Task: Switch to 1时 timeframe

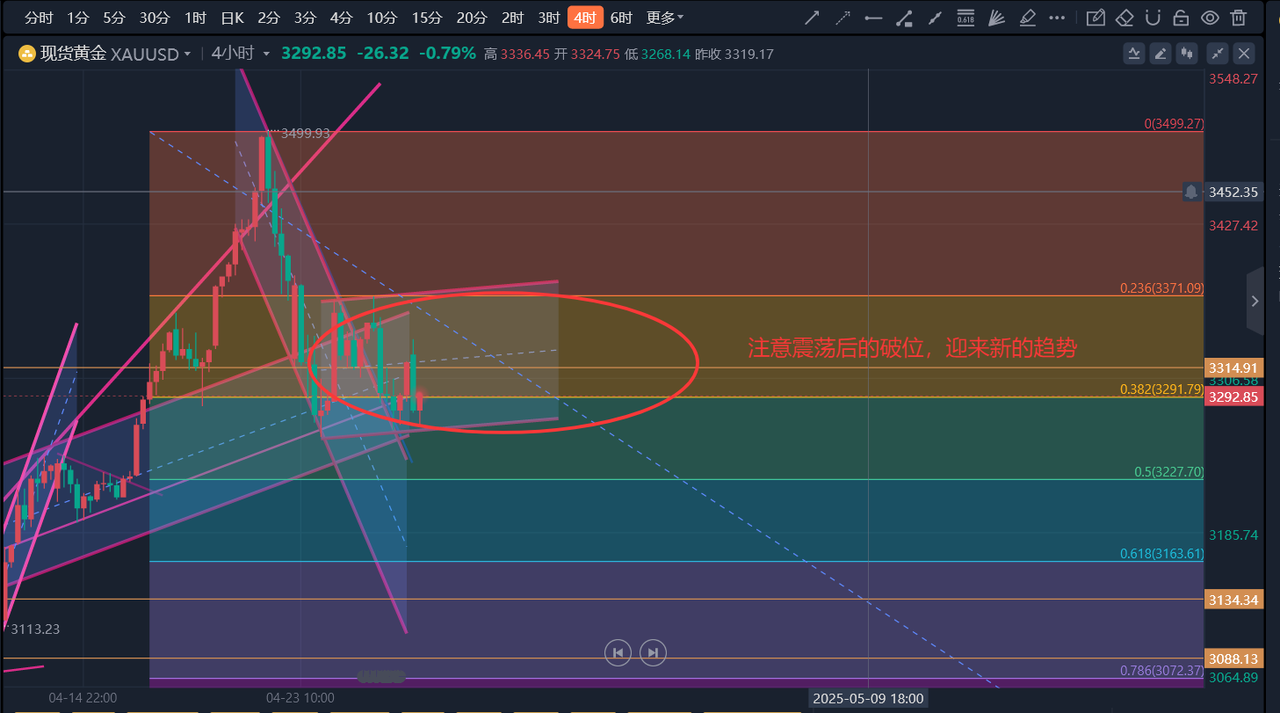Action: click(x=195, y=18)
